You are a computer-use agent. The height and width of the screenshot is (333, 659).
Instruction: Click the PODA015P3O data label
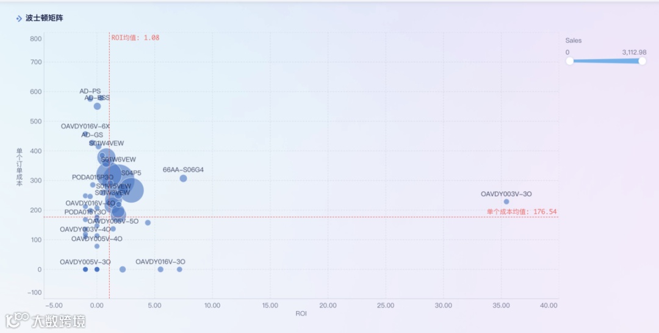[93, 177]
